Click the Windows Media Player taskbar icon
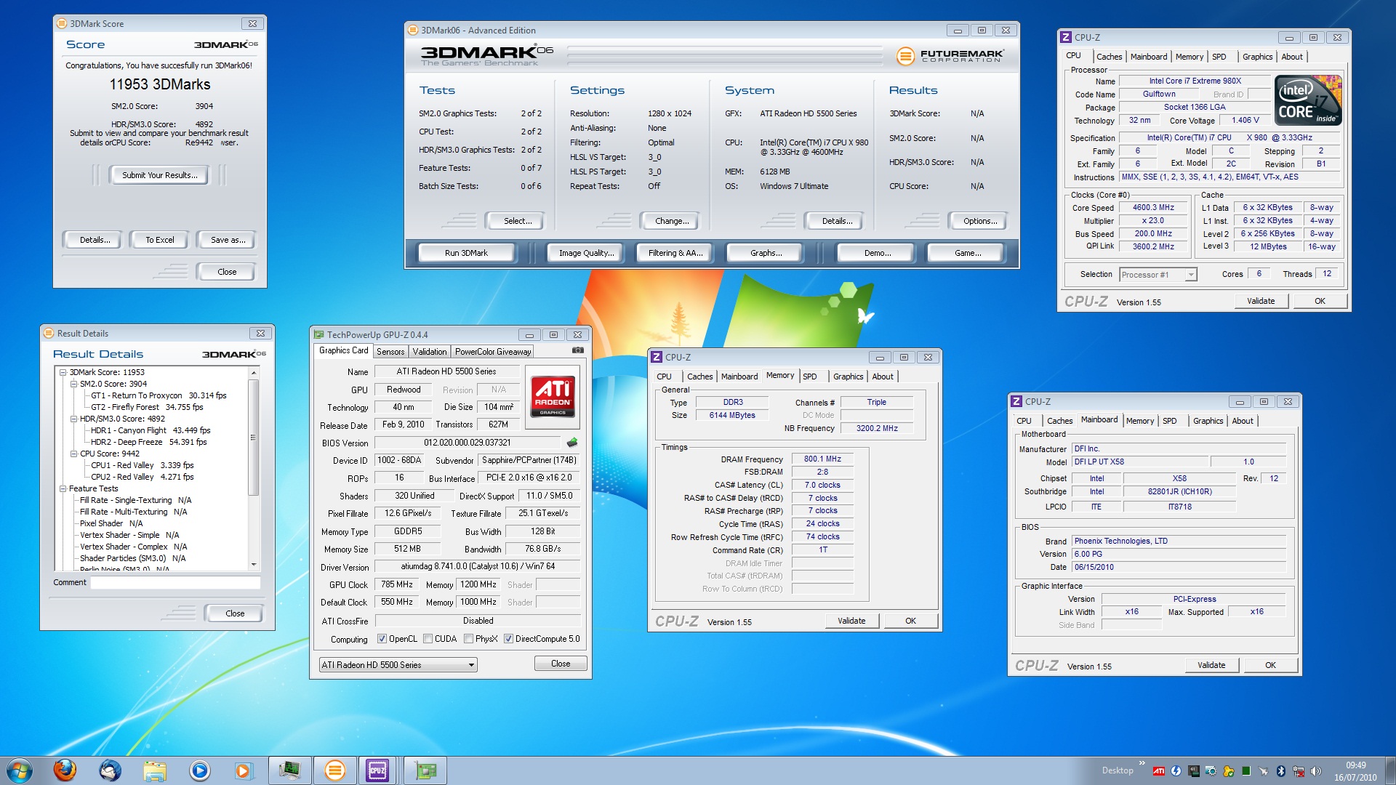Image resolution: width=1396 pixels, height=785 pixels. (x=199, y=770)
